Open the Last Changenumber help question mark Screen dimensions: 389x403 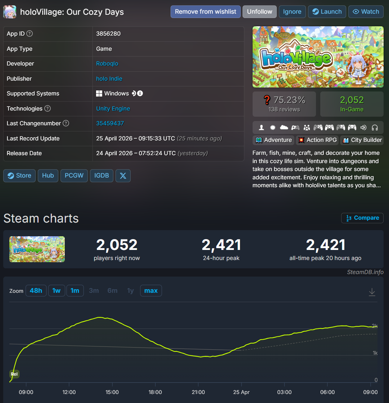coord(66,124)
